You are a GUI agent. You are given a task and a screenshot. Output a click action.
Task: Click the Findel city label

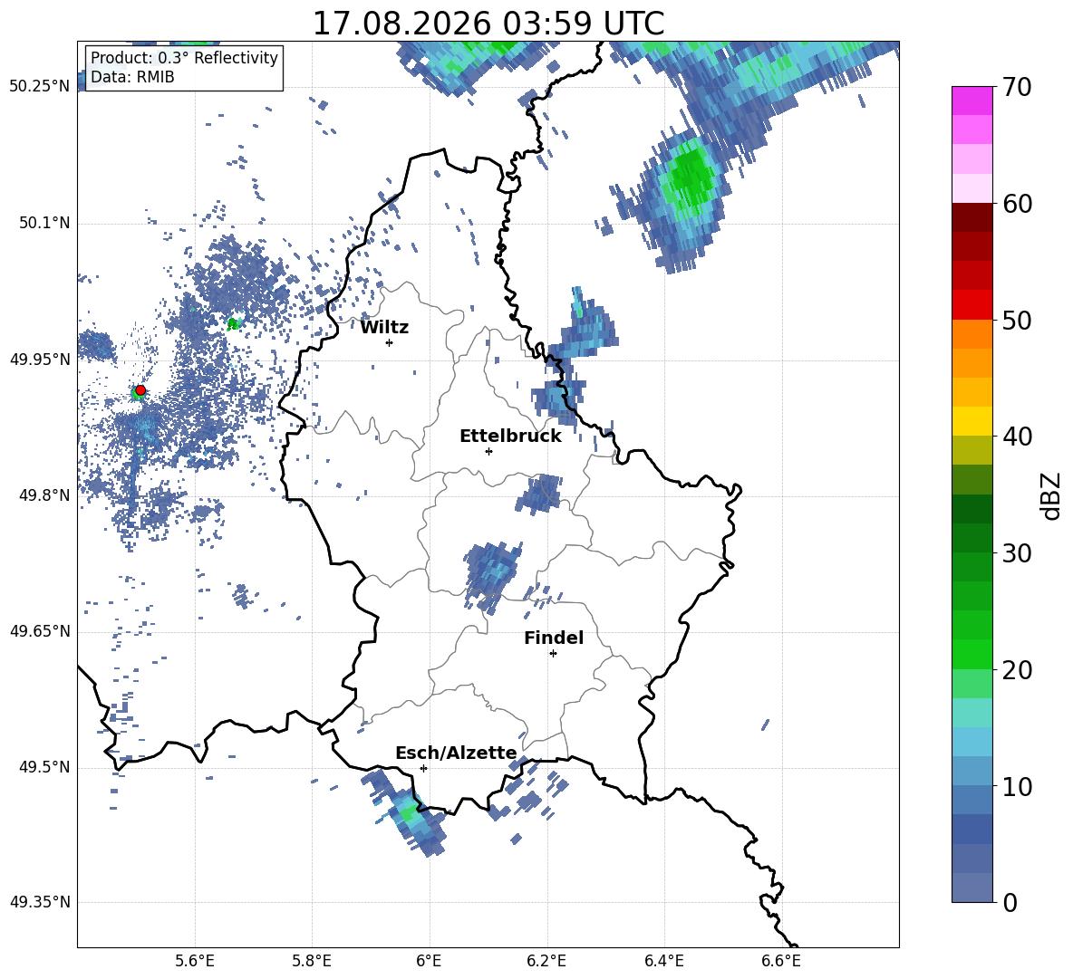554,638
